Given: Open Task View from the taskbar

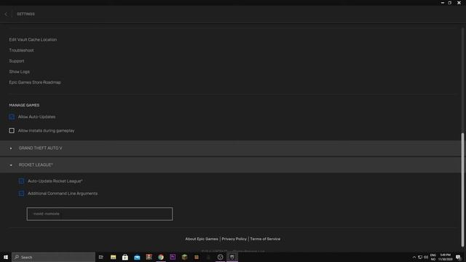Looking at the screenshot, I should click(x=101, y=257).
